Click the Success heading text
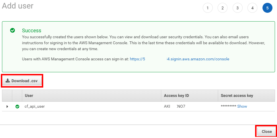 pyautogui.click(x=32, y=30)
